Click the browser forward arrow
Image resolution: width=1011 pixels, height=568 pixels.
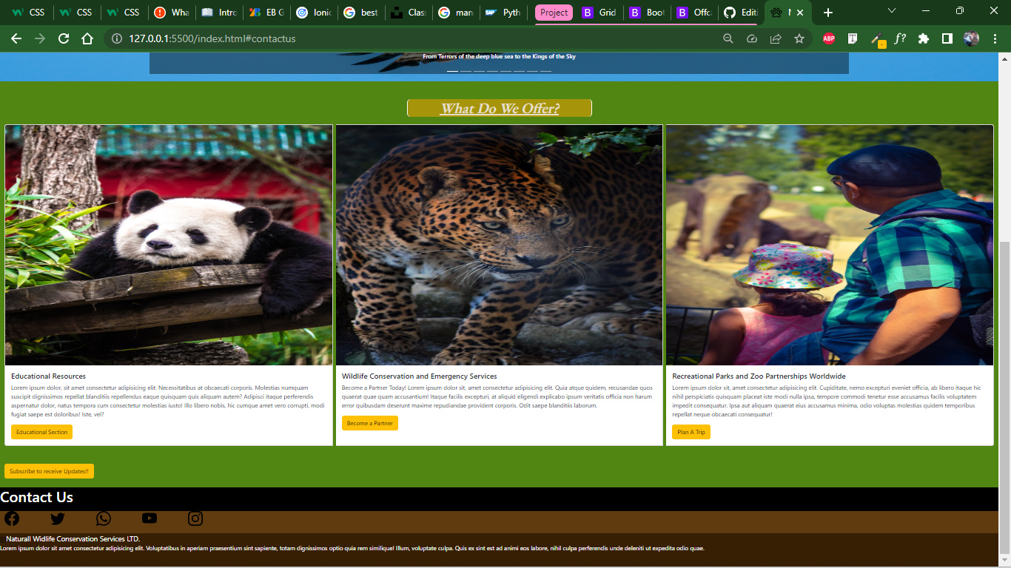40,38
